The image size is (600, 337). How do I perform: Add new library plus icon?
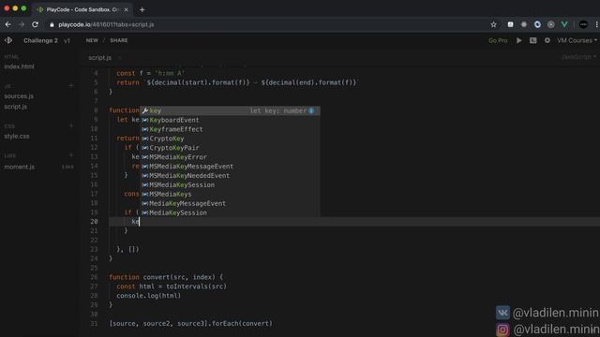point(71,155)
